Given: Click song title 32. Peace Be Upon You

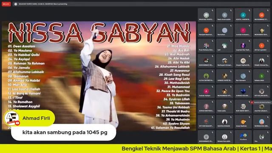Looking at the screenshot, I should point(173,91).
